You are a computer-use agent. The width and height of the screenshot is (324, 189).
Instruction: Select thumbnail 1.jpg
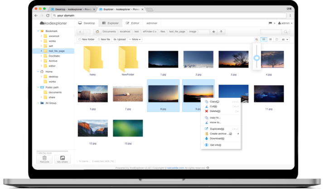163,59
